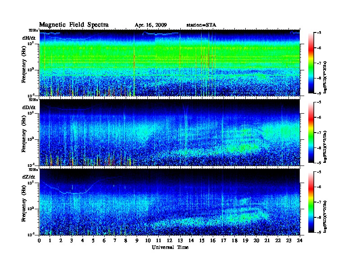Click the 'Universal Time' axis title
This screenshot has height=276, width=357.
coord(170,247)
